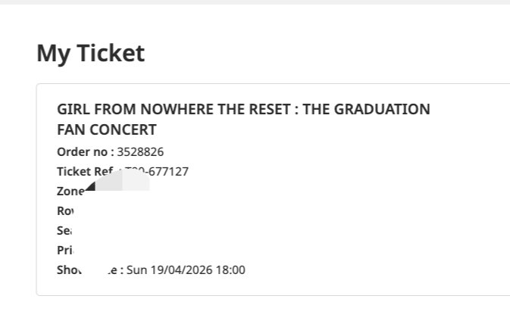The image size is (510, 324).
Task: Click the small dark triangle beside Zone
Action: [x=90, y=185]
